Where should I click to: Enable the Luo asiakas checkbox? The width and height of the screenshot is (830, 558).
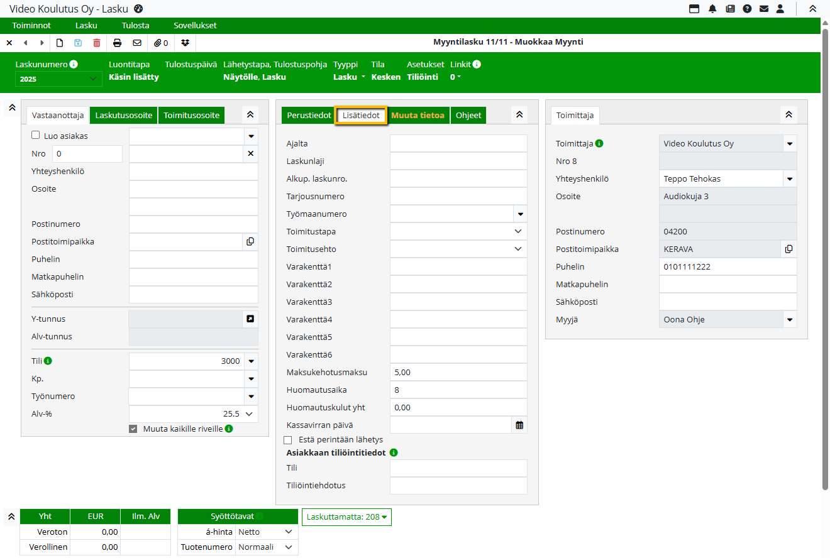(x=36, y=135)
